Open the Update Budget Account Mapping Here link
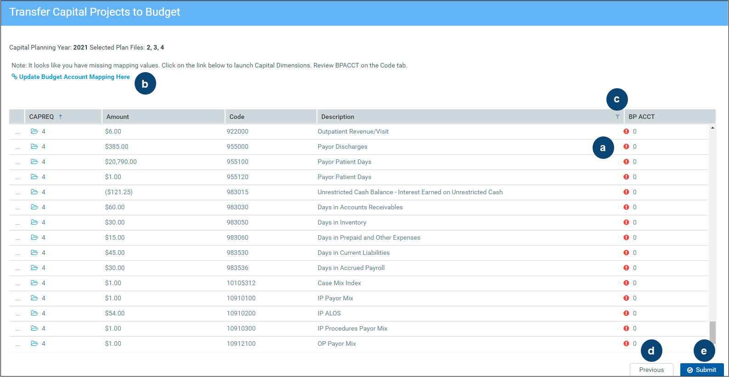 [74, 77]
